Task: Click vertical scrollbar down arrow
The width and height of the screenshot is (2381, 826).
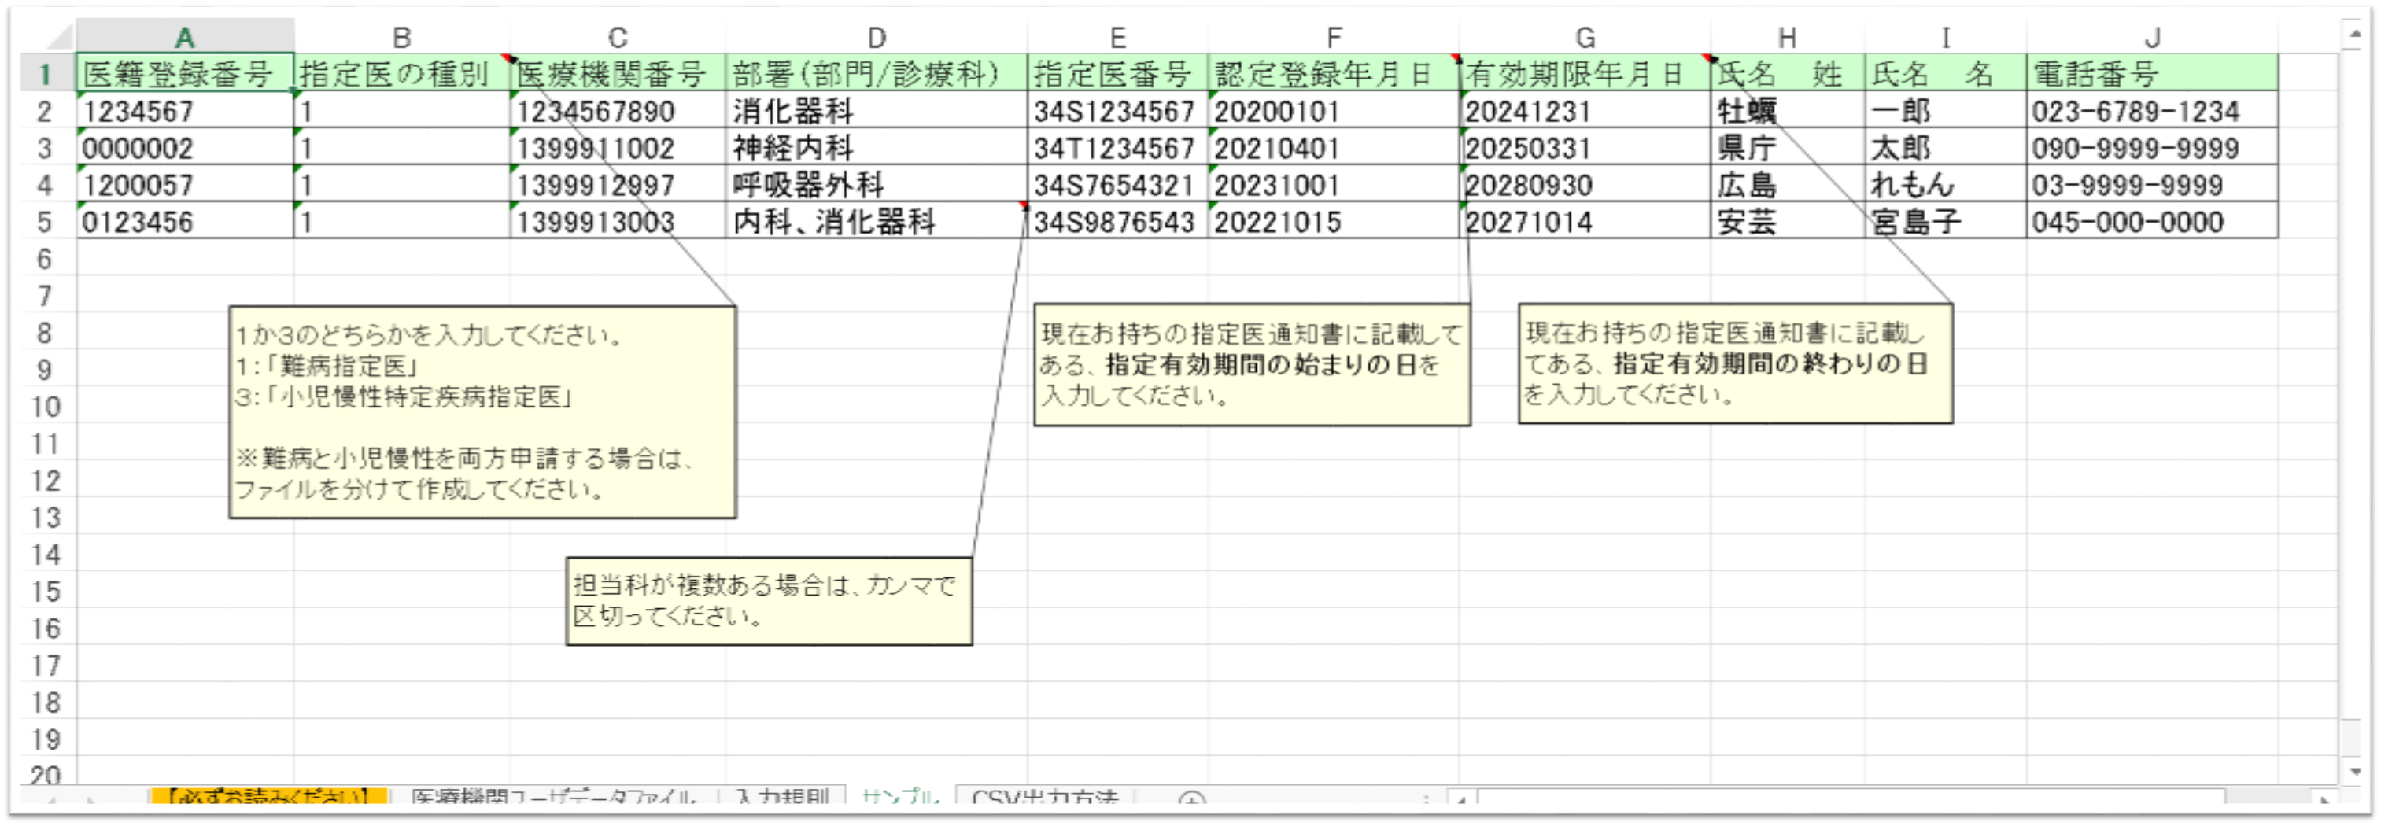Action: 2354,771
